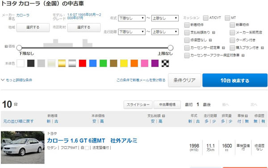
Task: Click 元の並び順に戻す link
Action: (x=18, y=121)
